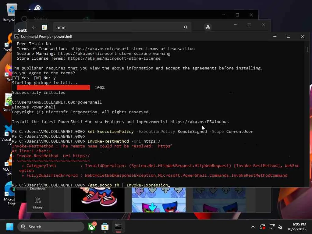Click the back arrow in Microsoft Store window
This screenshot has width=312, height=234.
click(x=34, y=27)
